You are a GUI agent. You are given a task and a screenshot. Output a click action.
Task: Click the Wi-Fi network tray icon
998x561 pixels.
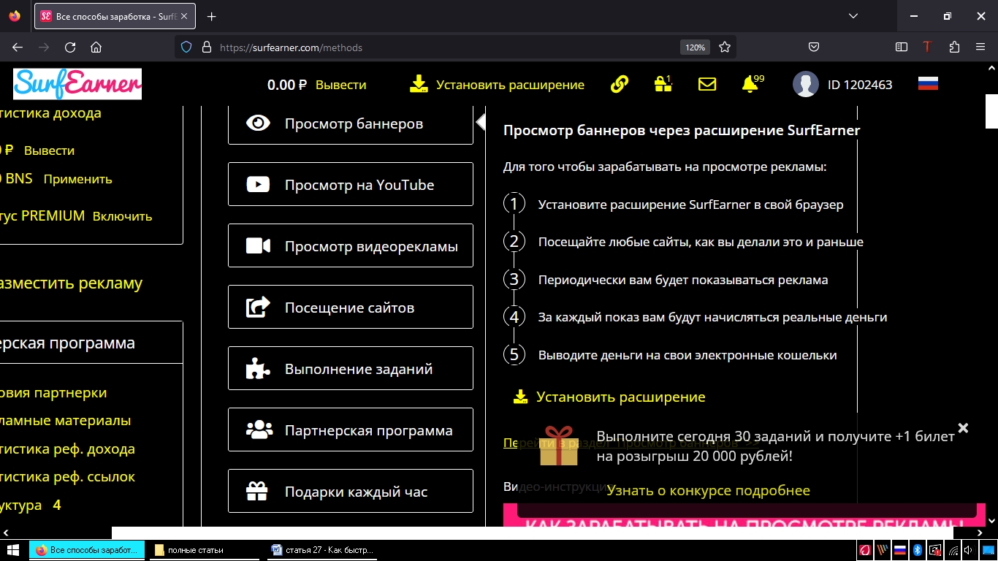(x=953, y=550)
